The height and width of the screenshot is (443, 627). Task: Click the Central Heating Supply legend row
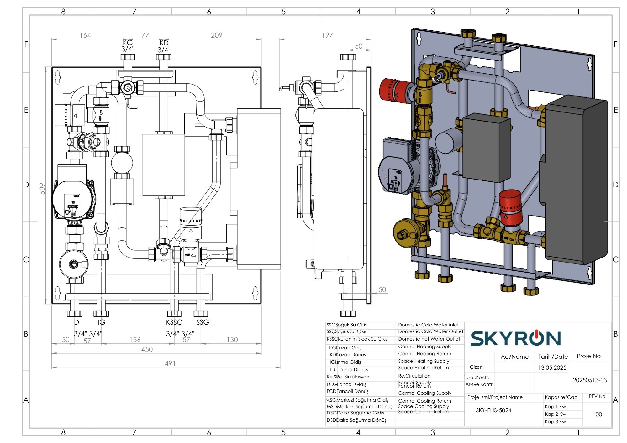pos(425,347)
